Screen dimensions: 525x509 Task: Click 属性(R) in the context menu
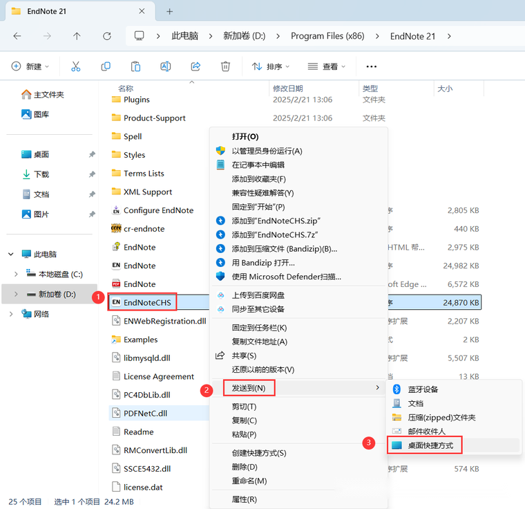coord(245,499)
